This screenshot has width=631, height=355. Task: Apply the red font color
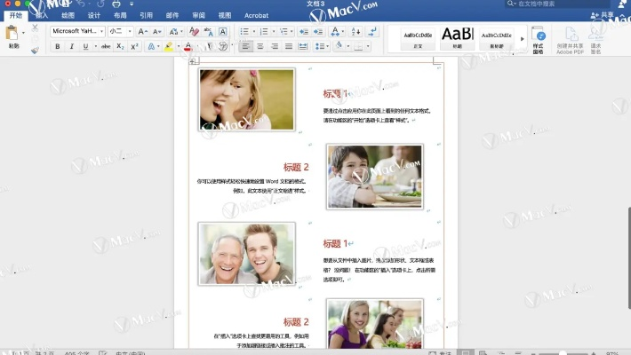(x=188, y=47)
